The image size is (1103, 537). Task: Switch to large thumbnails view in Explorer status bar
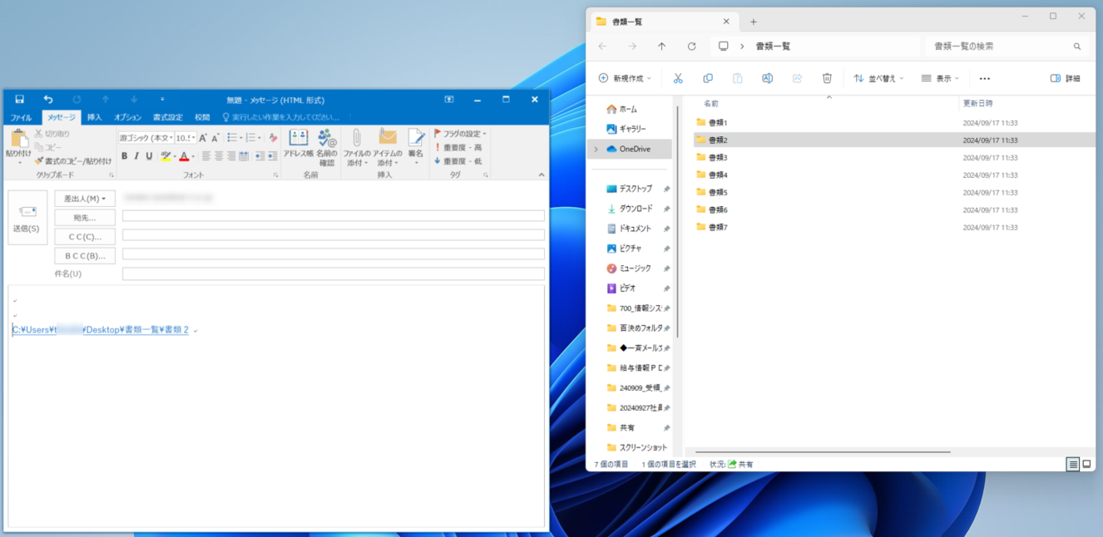click(x=1086, y=464)
